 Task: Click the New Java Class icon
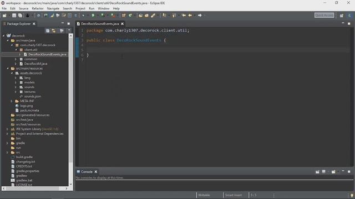click(x=130, y=15)
